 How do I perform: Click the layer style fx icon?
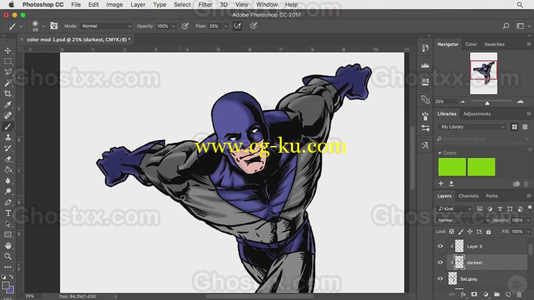click(x=463, y=294)
